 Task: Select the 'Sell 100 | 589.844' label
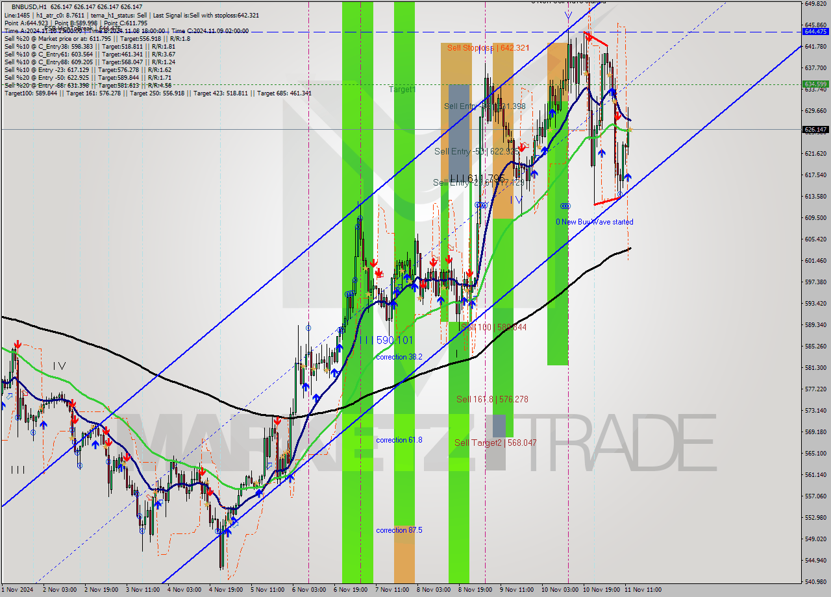[x=493, y=328]
